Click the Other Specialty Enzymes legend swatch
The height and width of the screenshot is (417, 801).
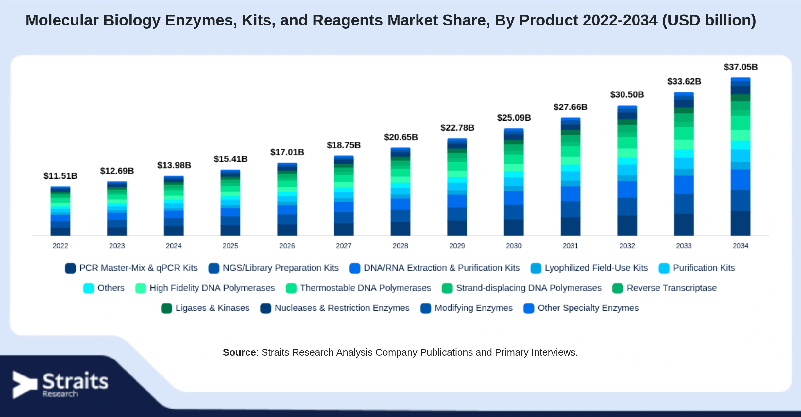point(529,308)
